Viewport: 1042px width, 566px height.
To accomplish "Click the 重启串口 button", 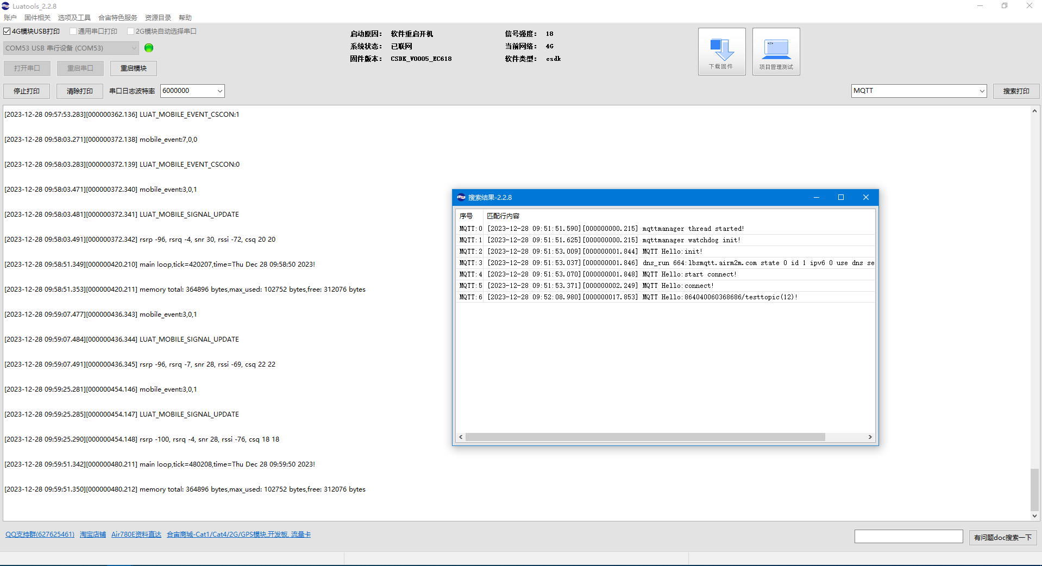I will tap(80, 68).
